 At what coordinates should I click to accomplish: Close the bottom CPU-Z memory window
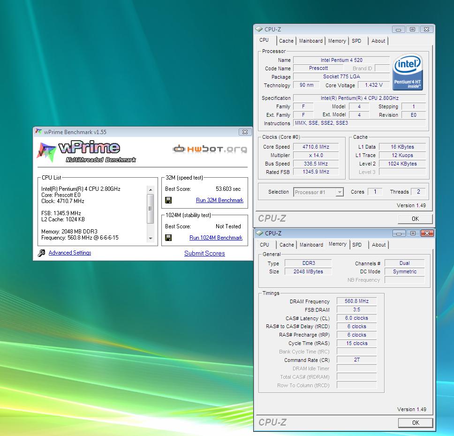[427, 233]
